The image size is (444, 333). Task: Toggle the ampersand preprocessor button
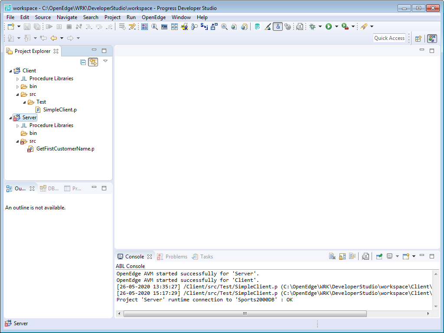[278, 26]
